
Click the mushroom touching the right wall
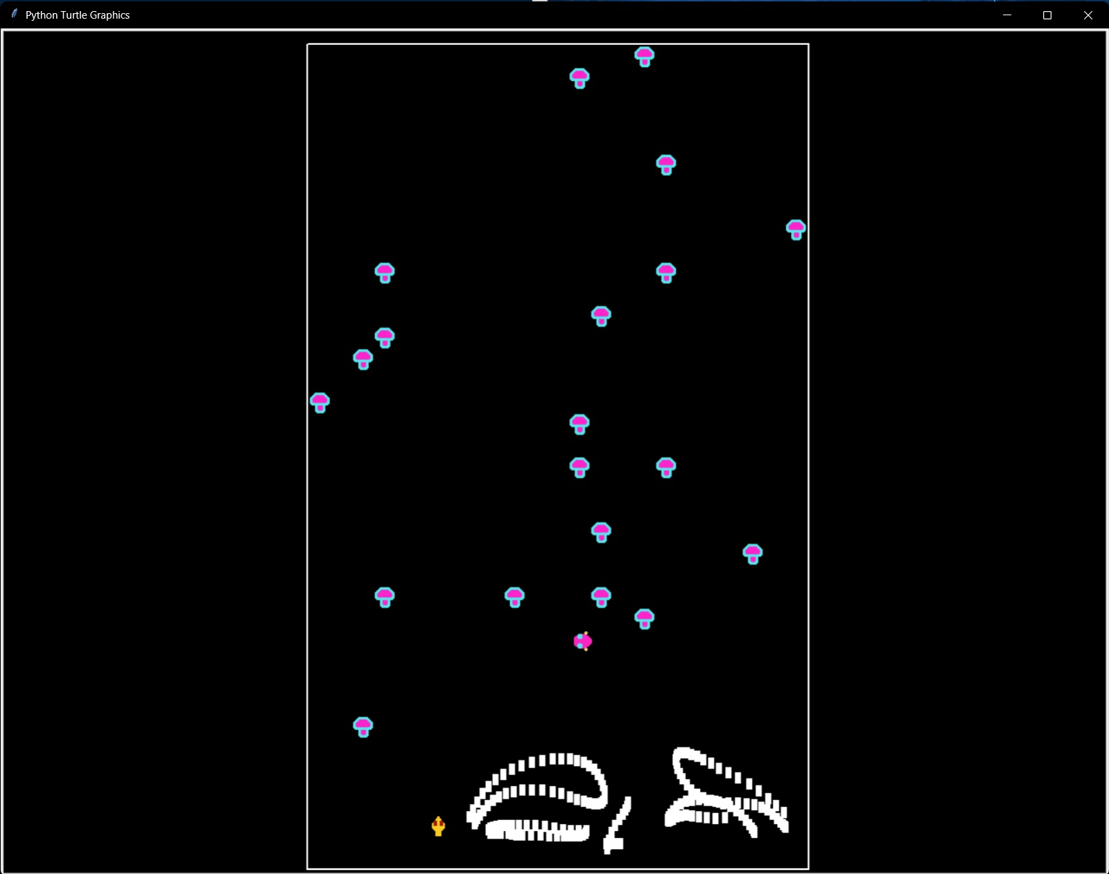coord(796,230)
